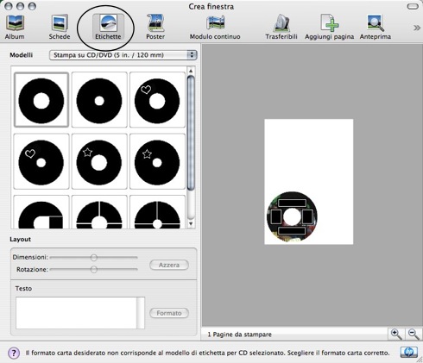
Task: Open Anteprima preview icon
Action: pyautogui.click(x=376, y=28)
